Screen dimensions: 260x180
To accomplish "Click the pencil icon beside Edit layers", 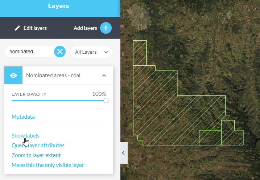I will [x=17, y=28].
